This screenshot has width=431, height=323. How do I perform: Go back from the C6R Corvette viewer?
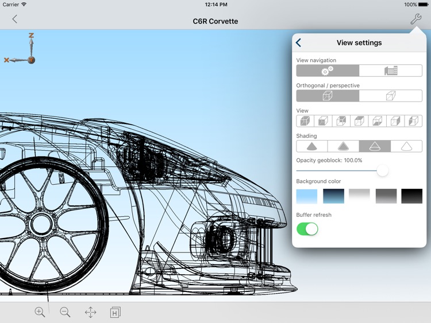[x=15, y=19]
